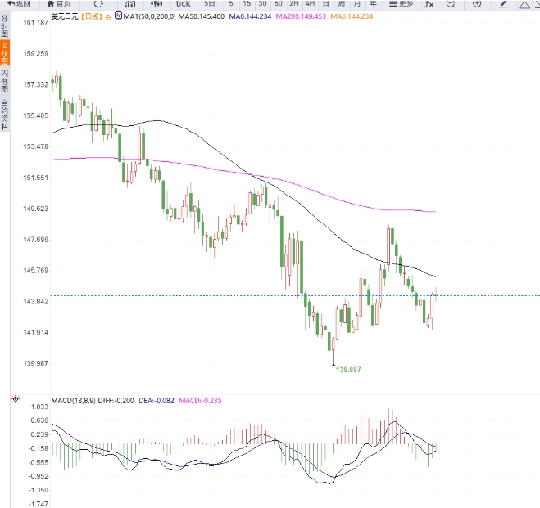Choose the 4H interval
Screen dimensions: 540x508
(x=310, y=4)
